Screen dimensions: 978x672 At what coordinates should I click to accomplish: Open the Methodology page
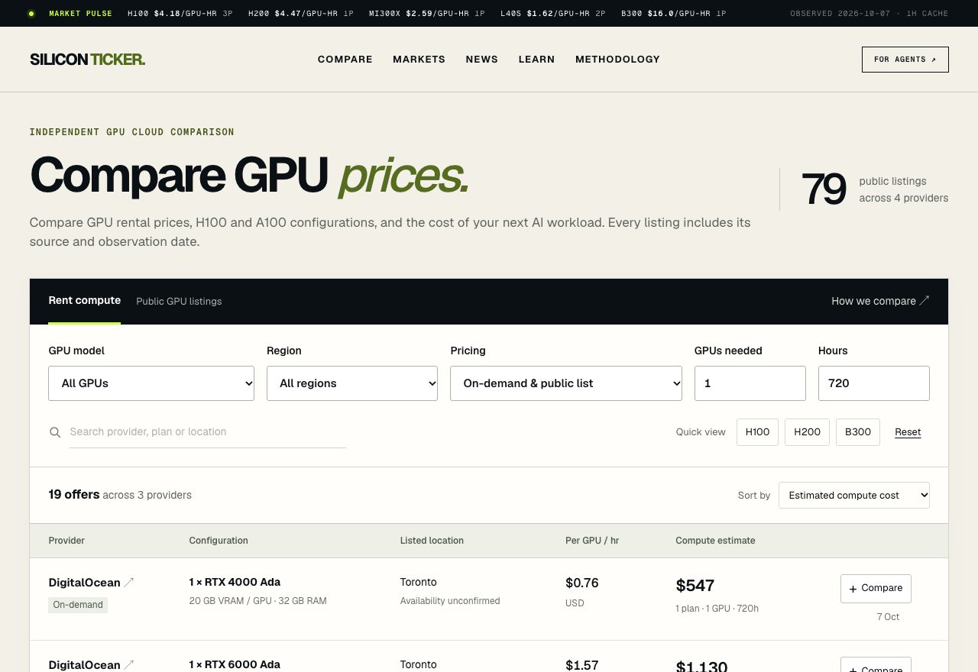617,60
